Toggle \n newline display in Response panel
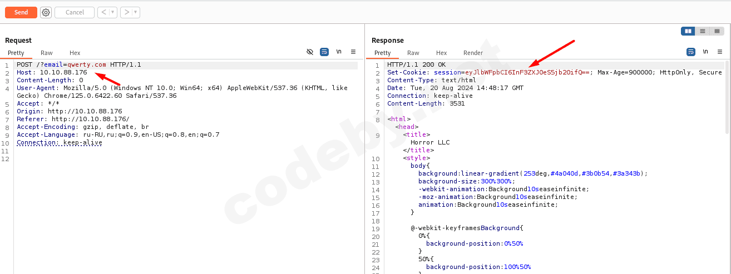This screenshot has width=731, height=274. pos(705,52)
